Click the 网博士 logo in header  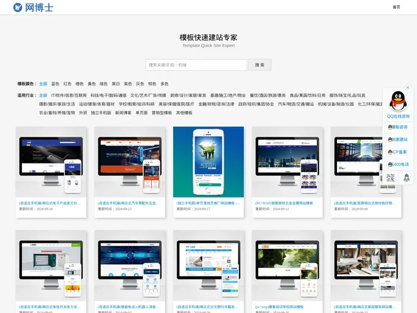coord(33,8)
